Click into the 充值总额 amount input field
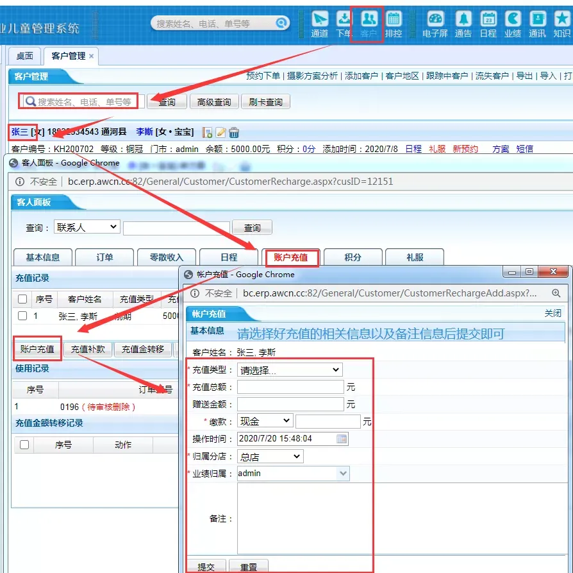 pos(290,387)
